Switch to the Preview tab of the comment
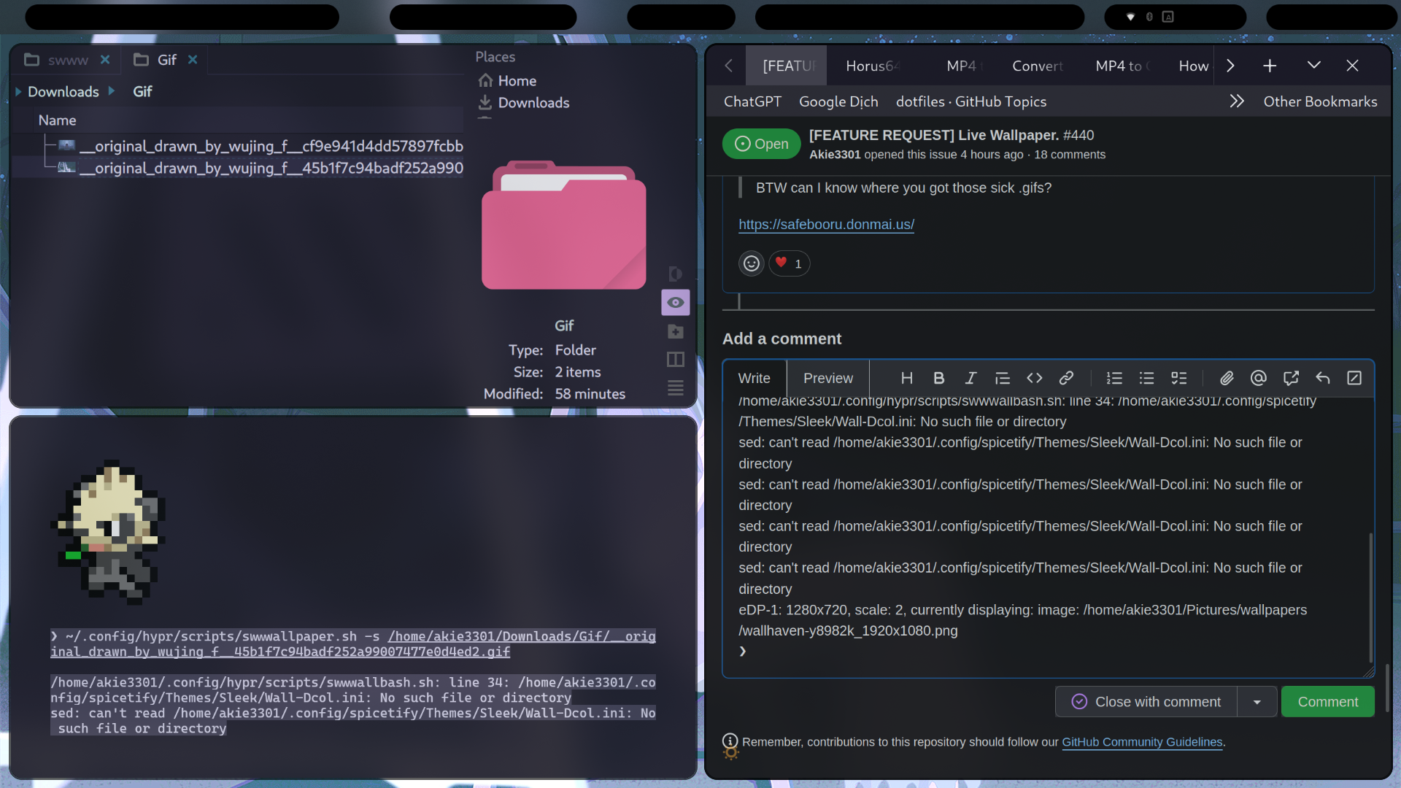The image size is (1401, 788). click(827, 378)
